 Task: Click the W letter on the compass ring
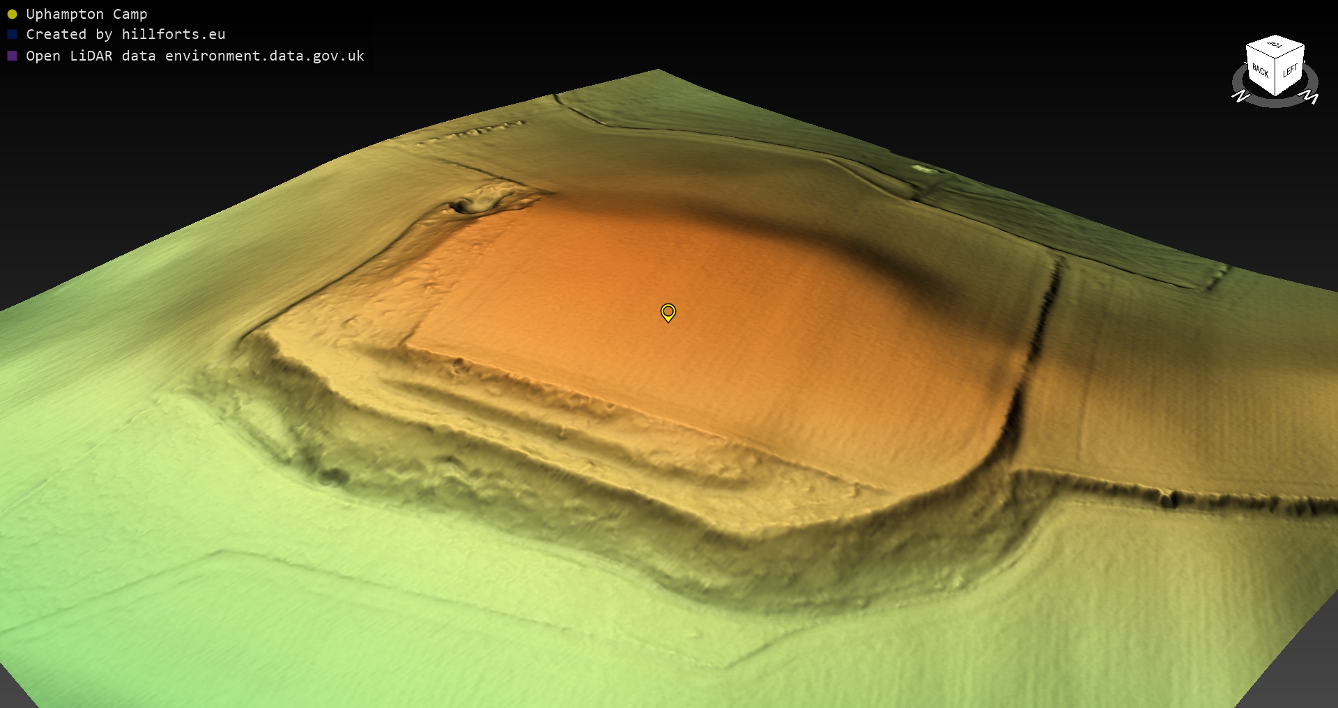1309,97
